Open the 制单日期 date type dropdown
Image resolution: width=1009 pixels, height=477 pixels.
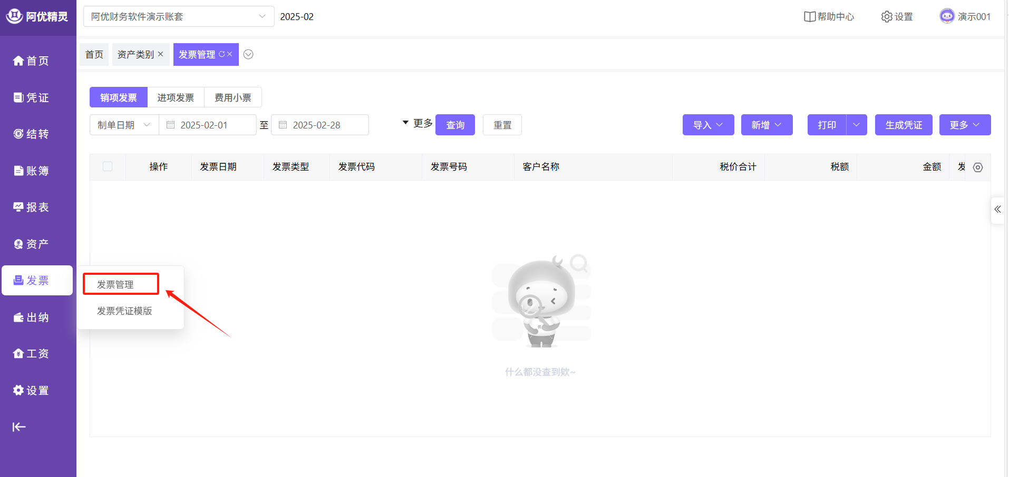point(124,125)
